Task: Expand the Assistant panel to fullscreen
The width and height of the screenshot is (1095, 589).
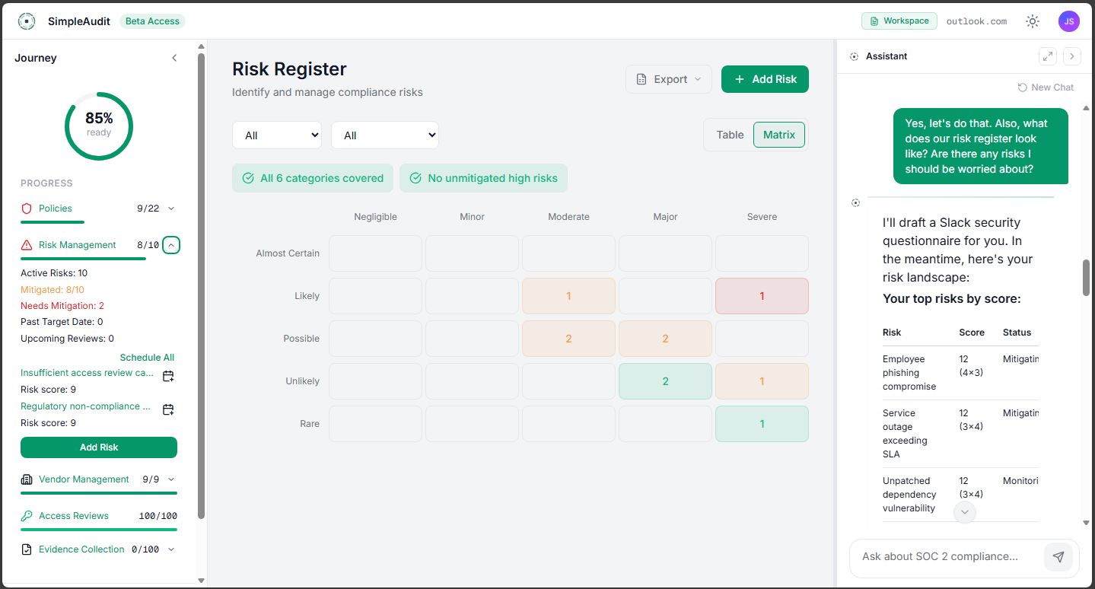Action: pyautogui.click(x=1048, y=56)
